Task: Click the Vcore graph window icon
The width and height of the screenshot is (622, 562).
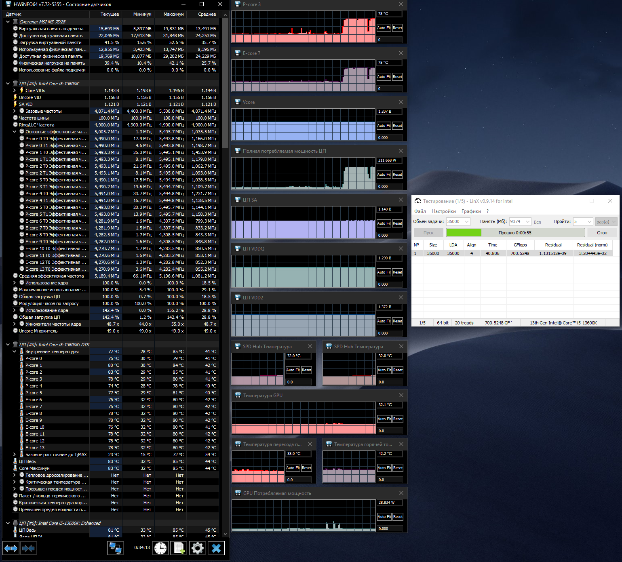Action: pos(238,102)
